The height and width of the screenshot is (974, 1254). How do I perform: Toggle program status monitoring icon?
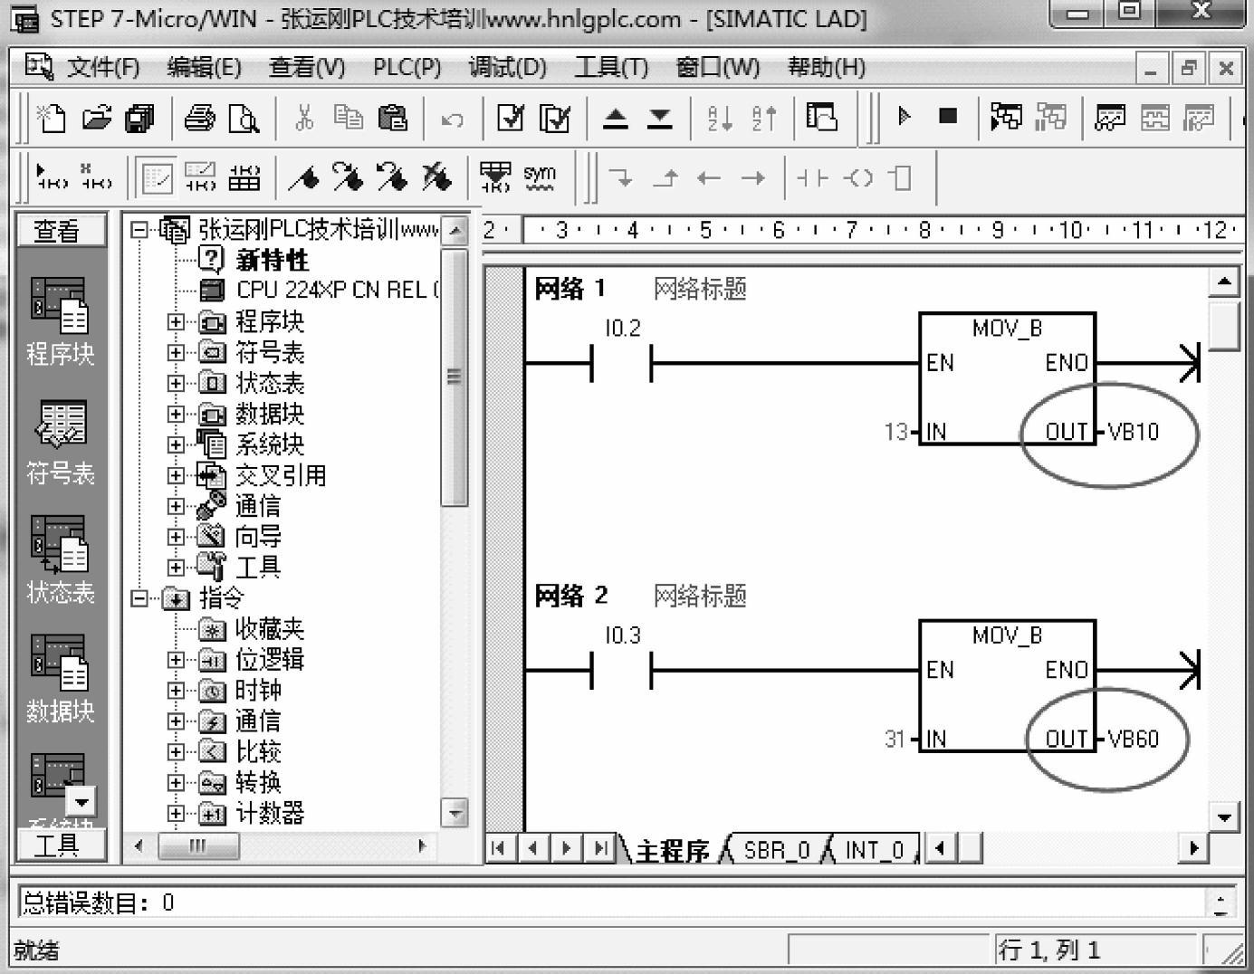pos(1006,118)
